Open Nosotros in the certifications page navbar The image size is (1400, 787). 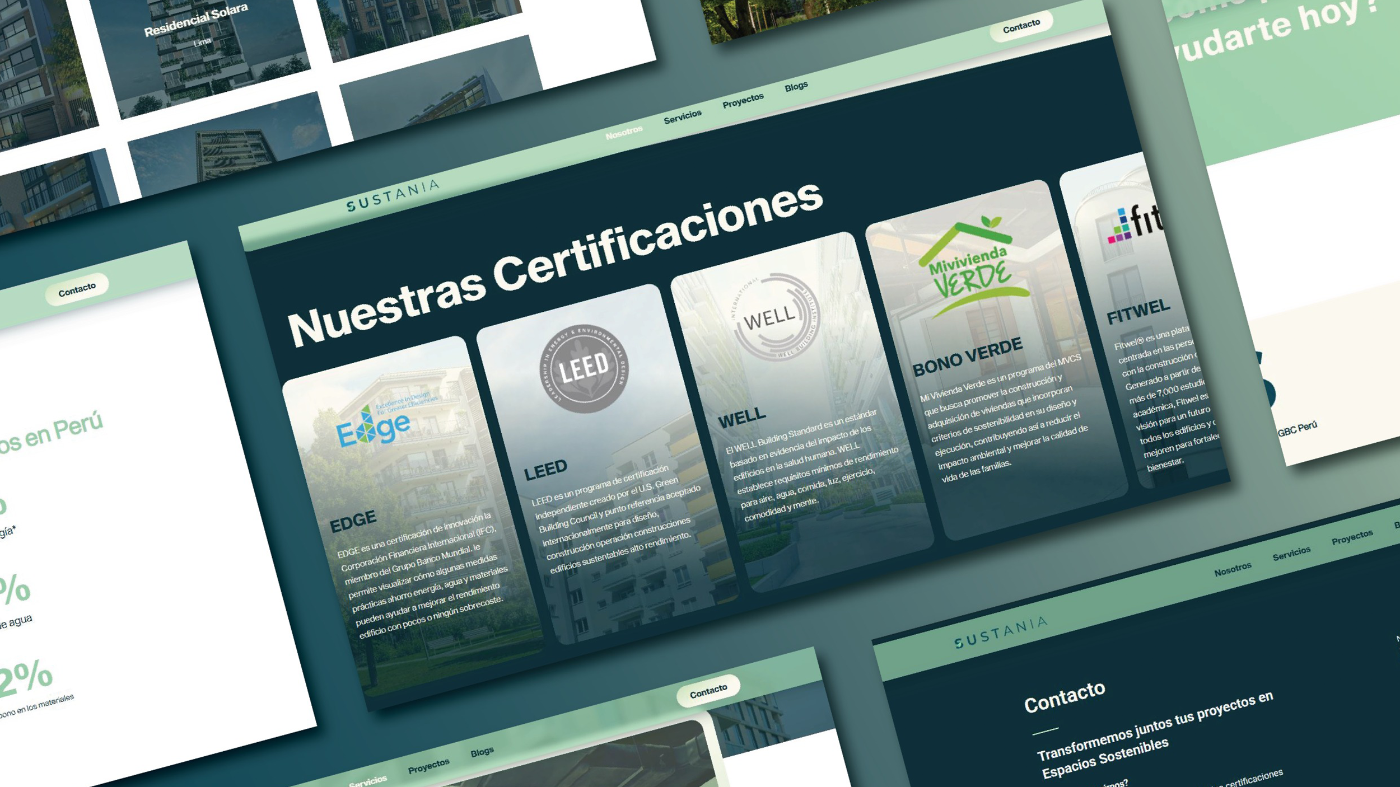pyautogui.click(x=623, y=133)
